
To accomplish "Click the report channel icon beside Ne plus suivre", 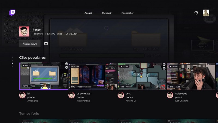I will [x=46, y=44].
